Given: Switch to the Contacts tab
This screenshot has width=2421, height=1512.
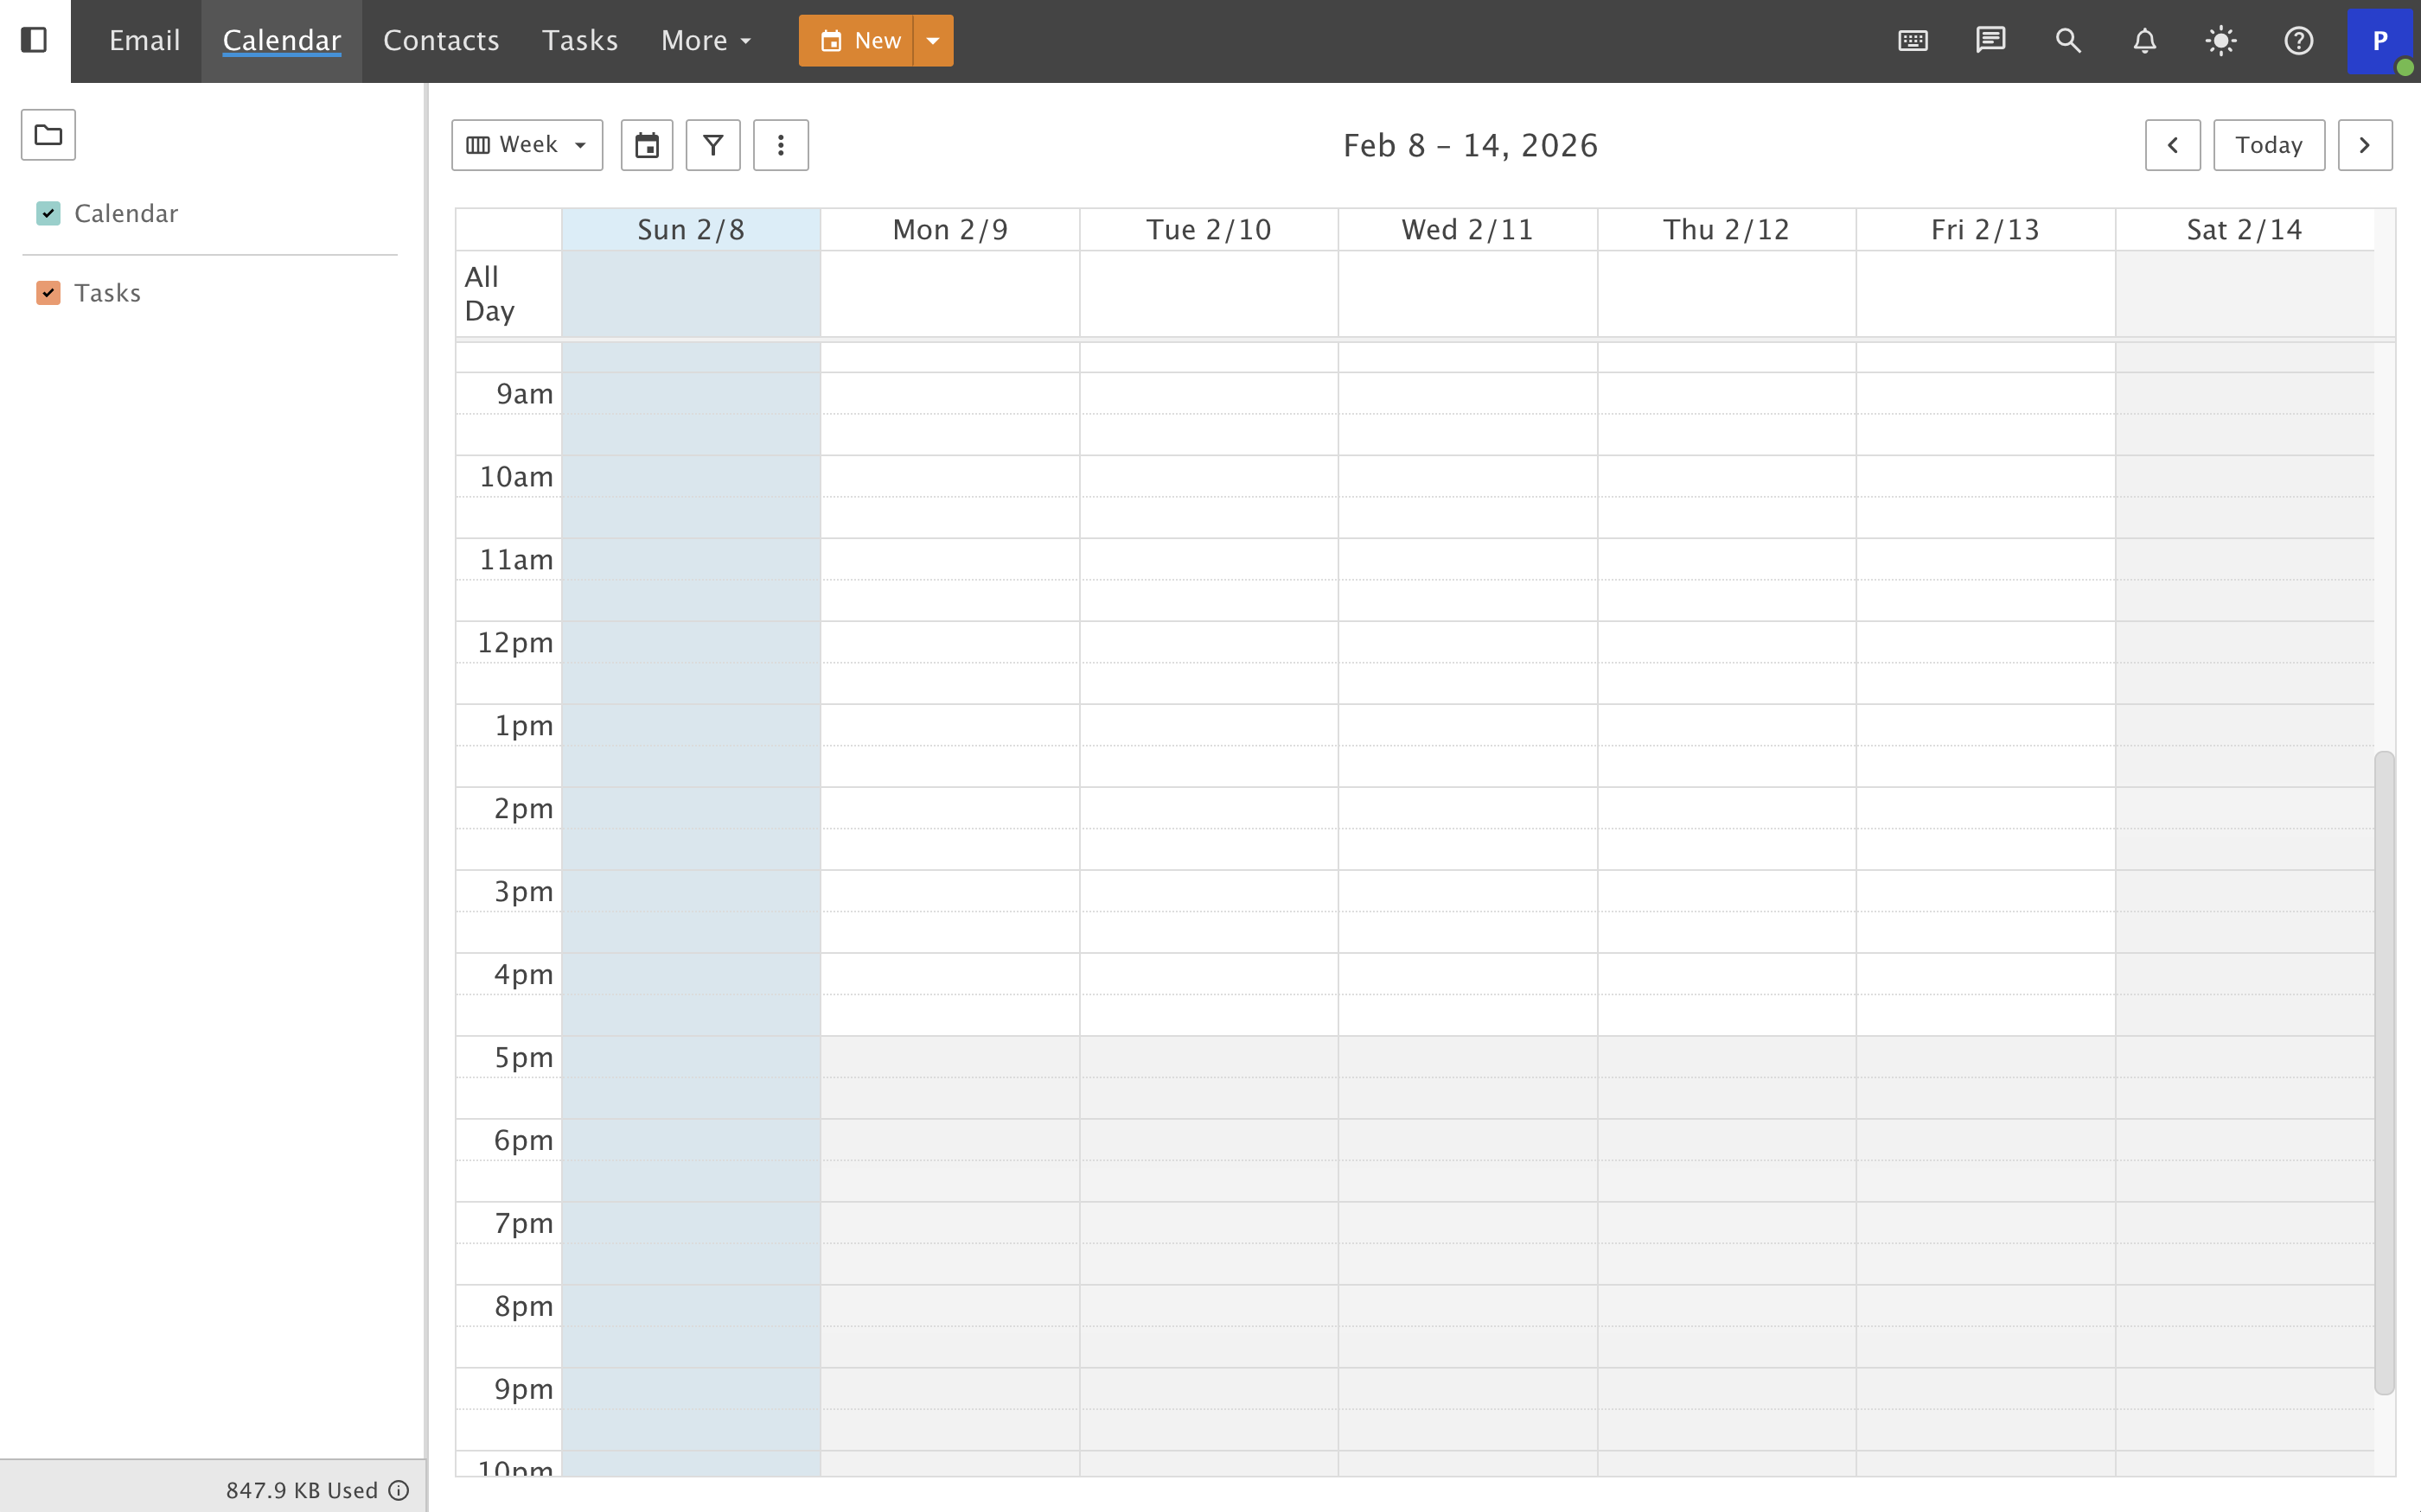Looking at the screenshot, I should coord(440,40).
